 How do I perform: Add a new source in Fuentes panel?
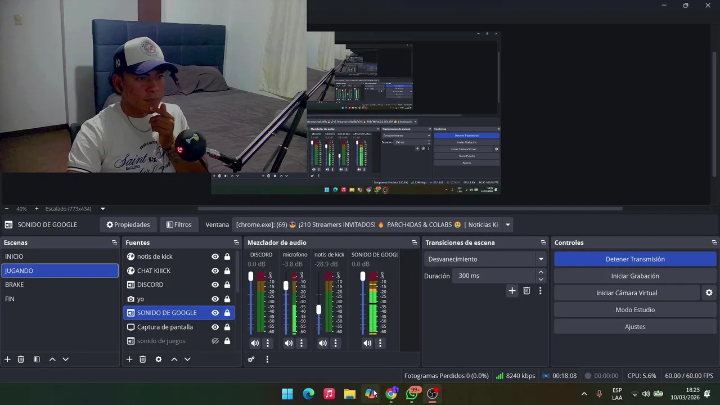point(129,359)
